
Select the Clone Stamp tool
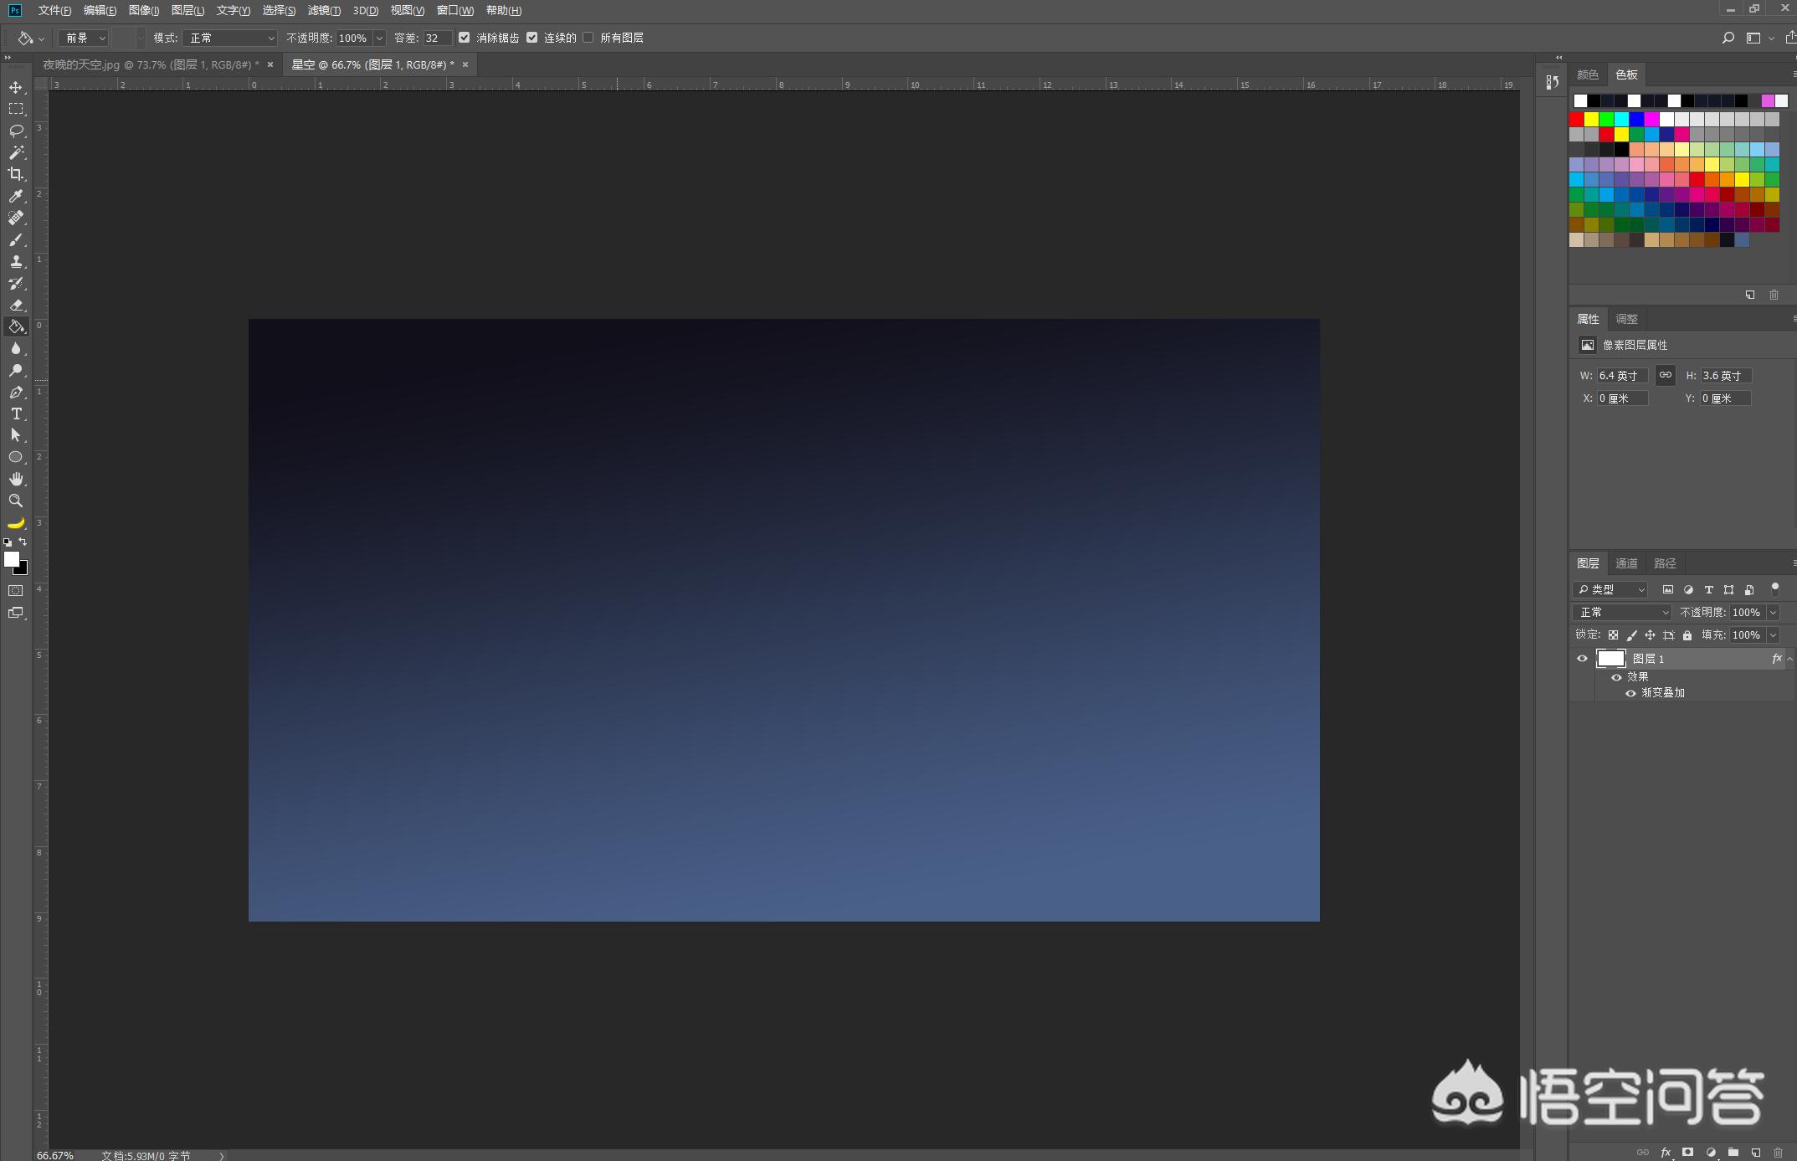16,261
